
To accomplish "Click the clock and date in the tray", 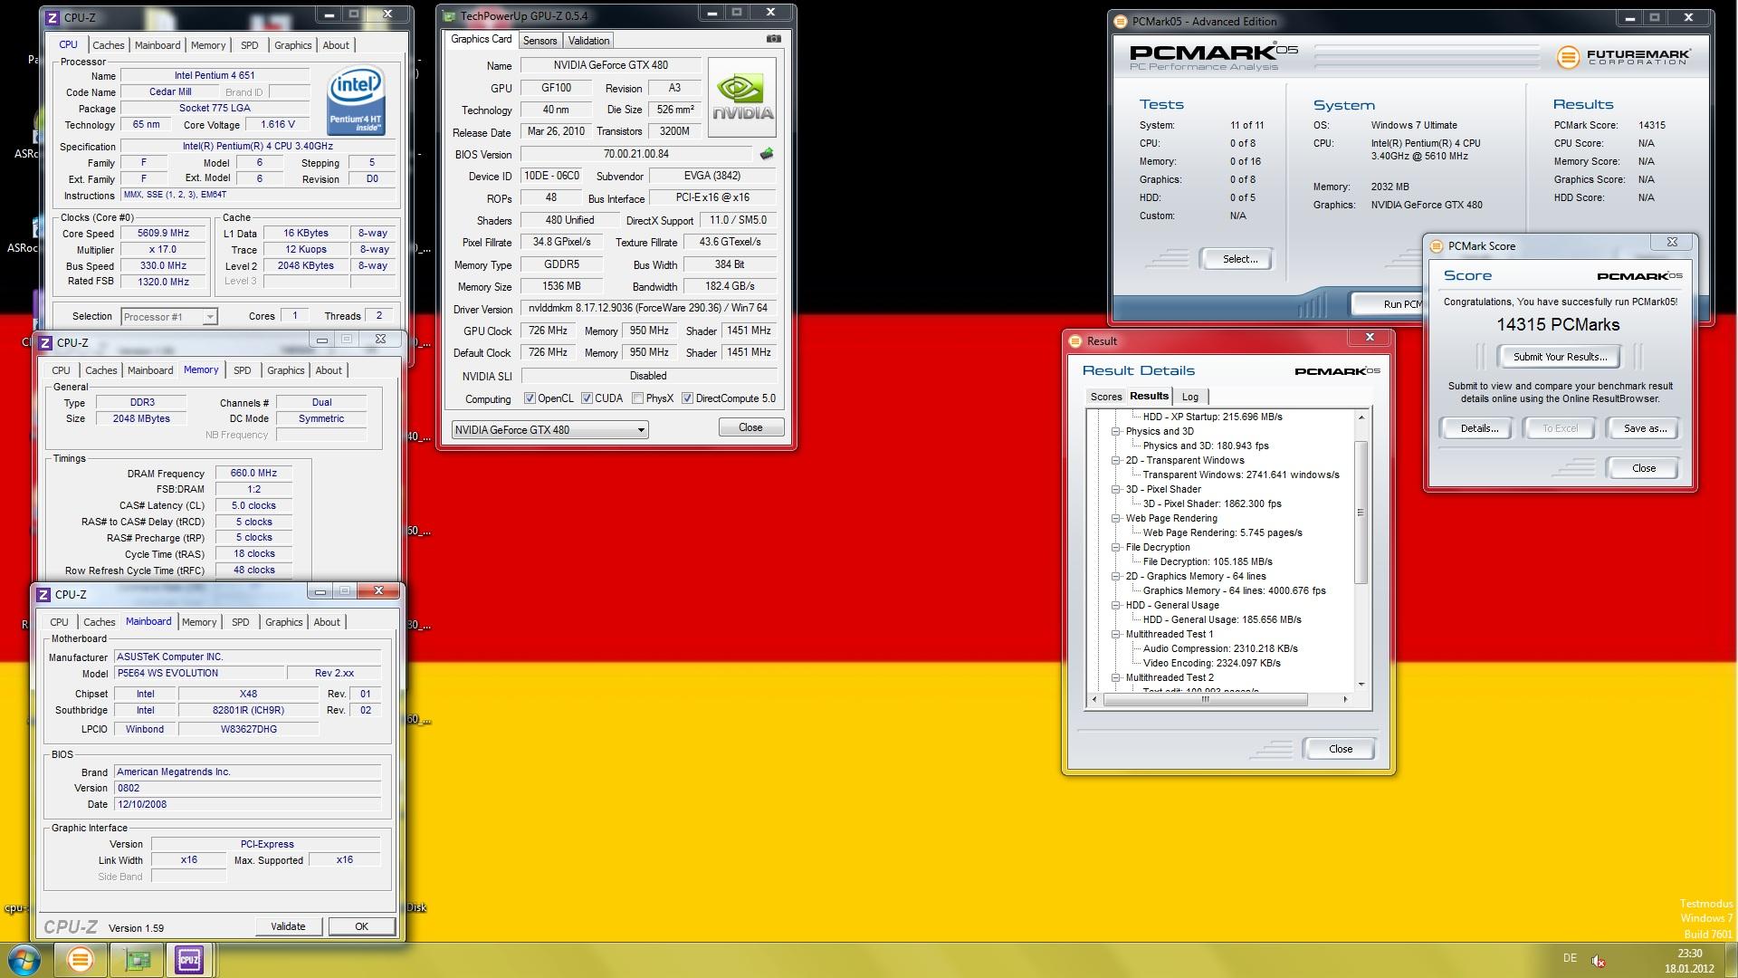I will click(x=1689, y=961).
